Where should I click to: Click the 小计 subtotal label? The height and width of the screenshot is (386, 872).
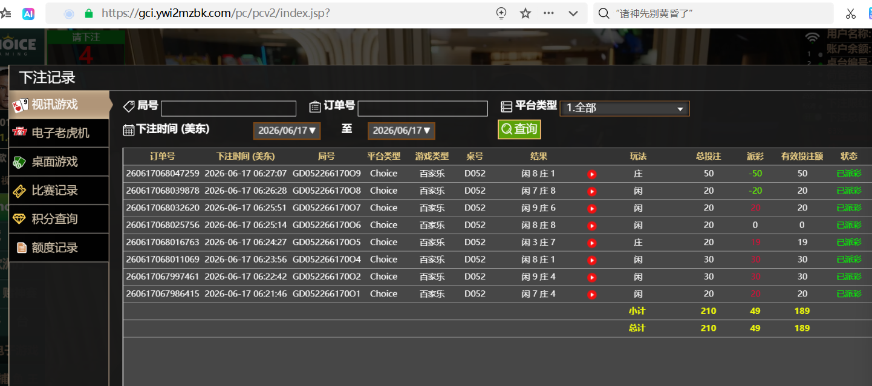pyautogui.click(x=637, y=311)
